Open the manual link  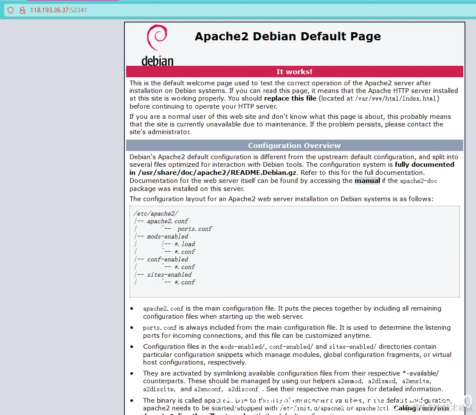367,181
